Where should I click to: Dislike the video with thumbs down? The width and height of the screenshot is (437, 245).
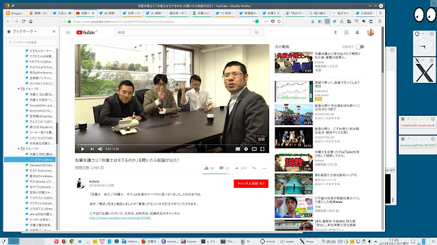click(221, 168)
